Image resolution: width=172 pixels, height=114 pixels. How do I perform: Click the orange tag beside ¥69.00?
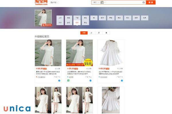click(x=45, y=69)
